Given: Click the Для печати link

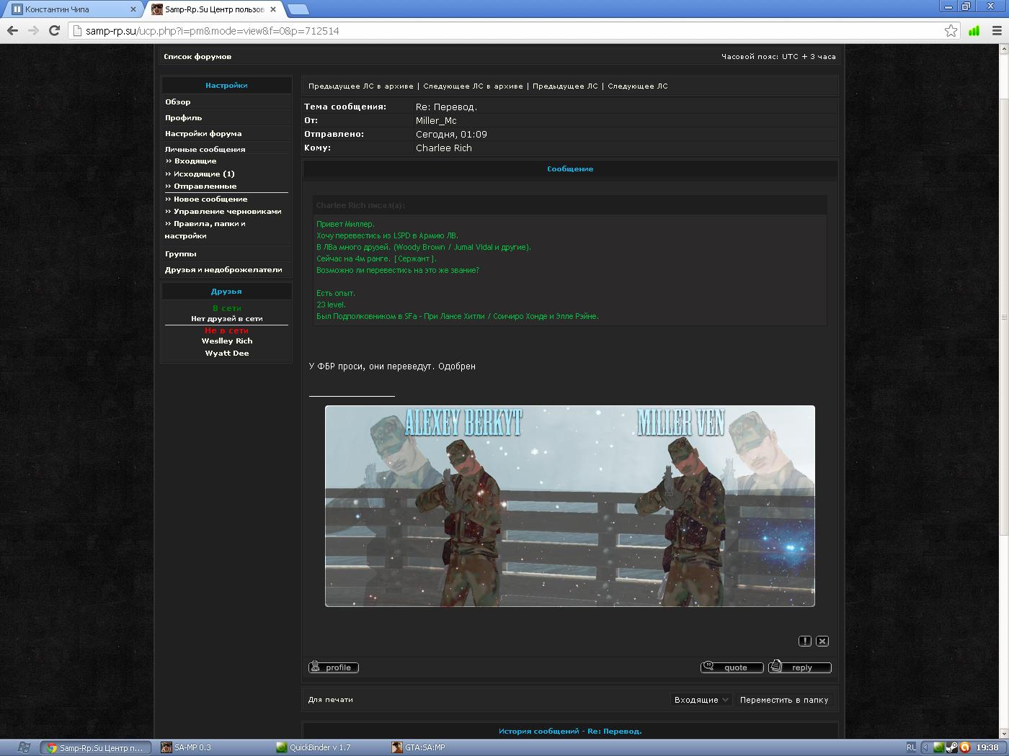Looking at the screenshot, I should (x=330, y=699).
